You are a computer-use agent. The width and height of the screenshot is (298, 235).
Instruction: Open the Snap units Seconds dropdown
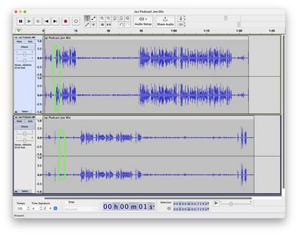click(81, 209)
